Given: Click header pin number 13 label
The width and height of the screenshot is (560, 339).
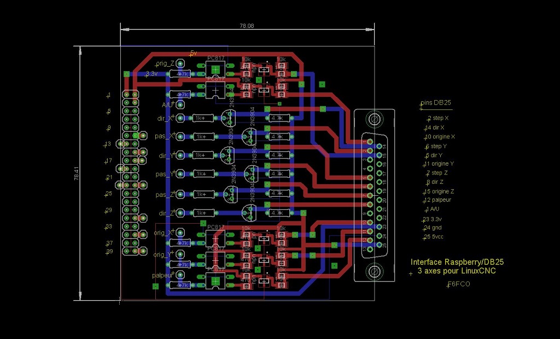Looking at the screenshot, I should click(x=108, y=144).
